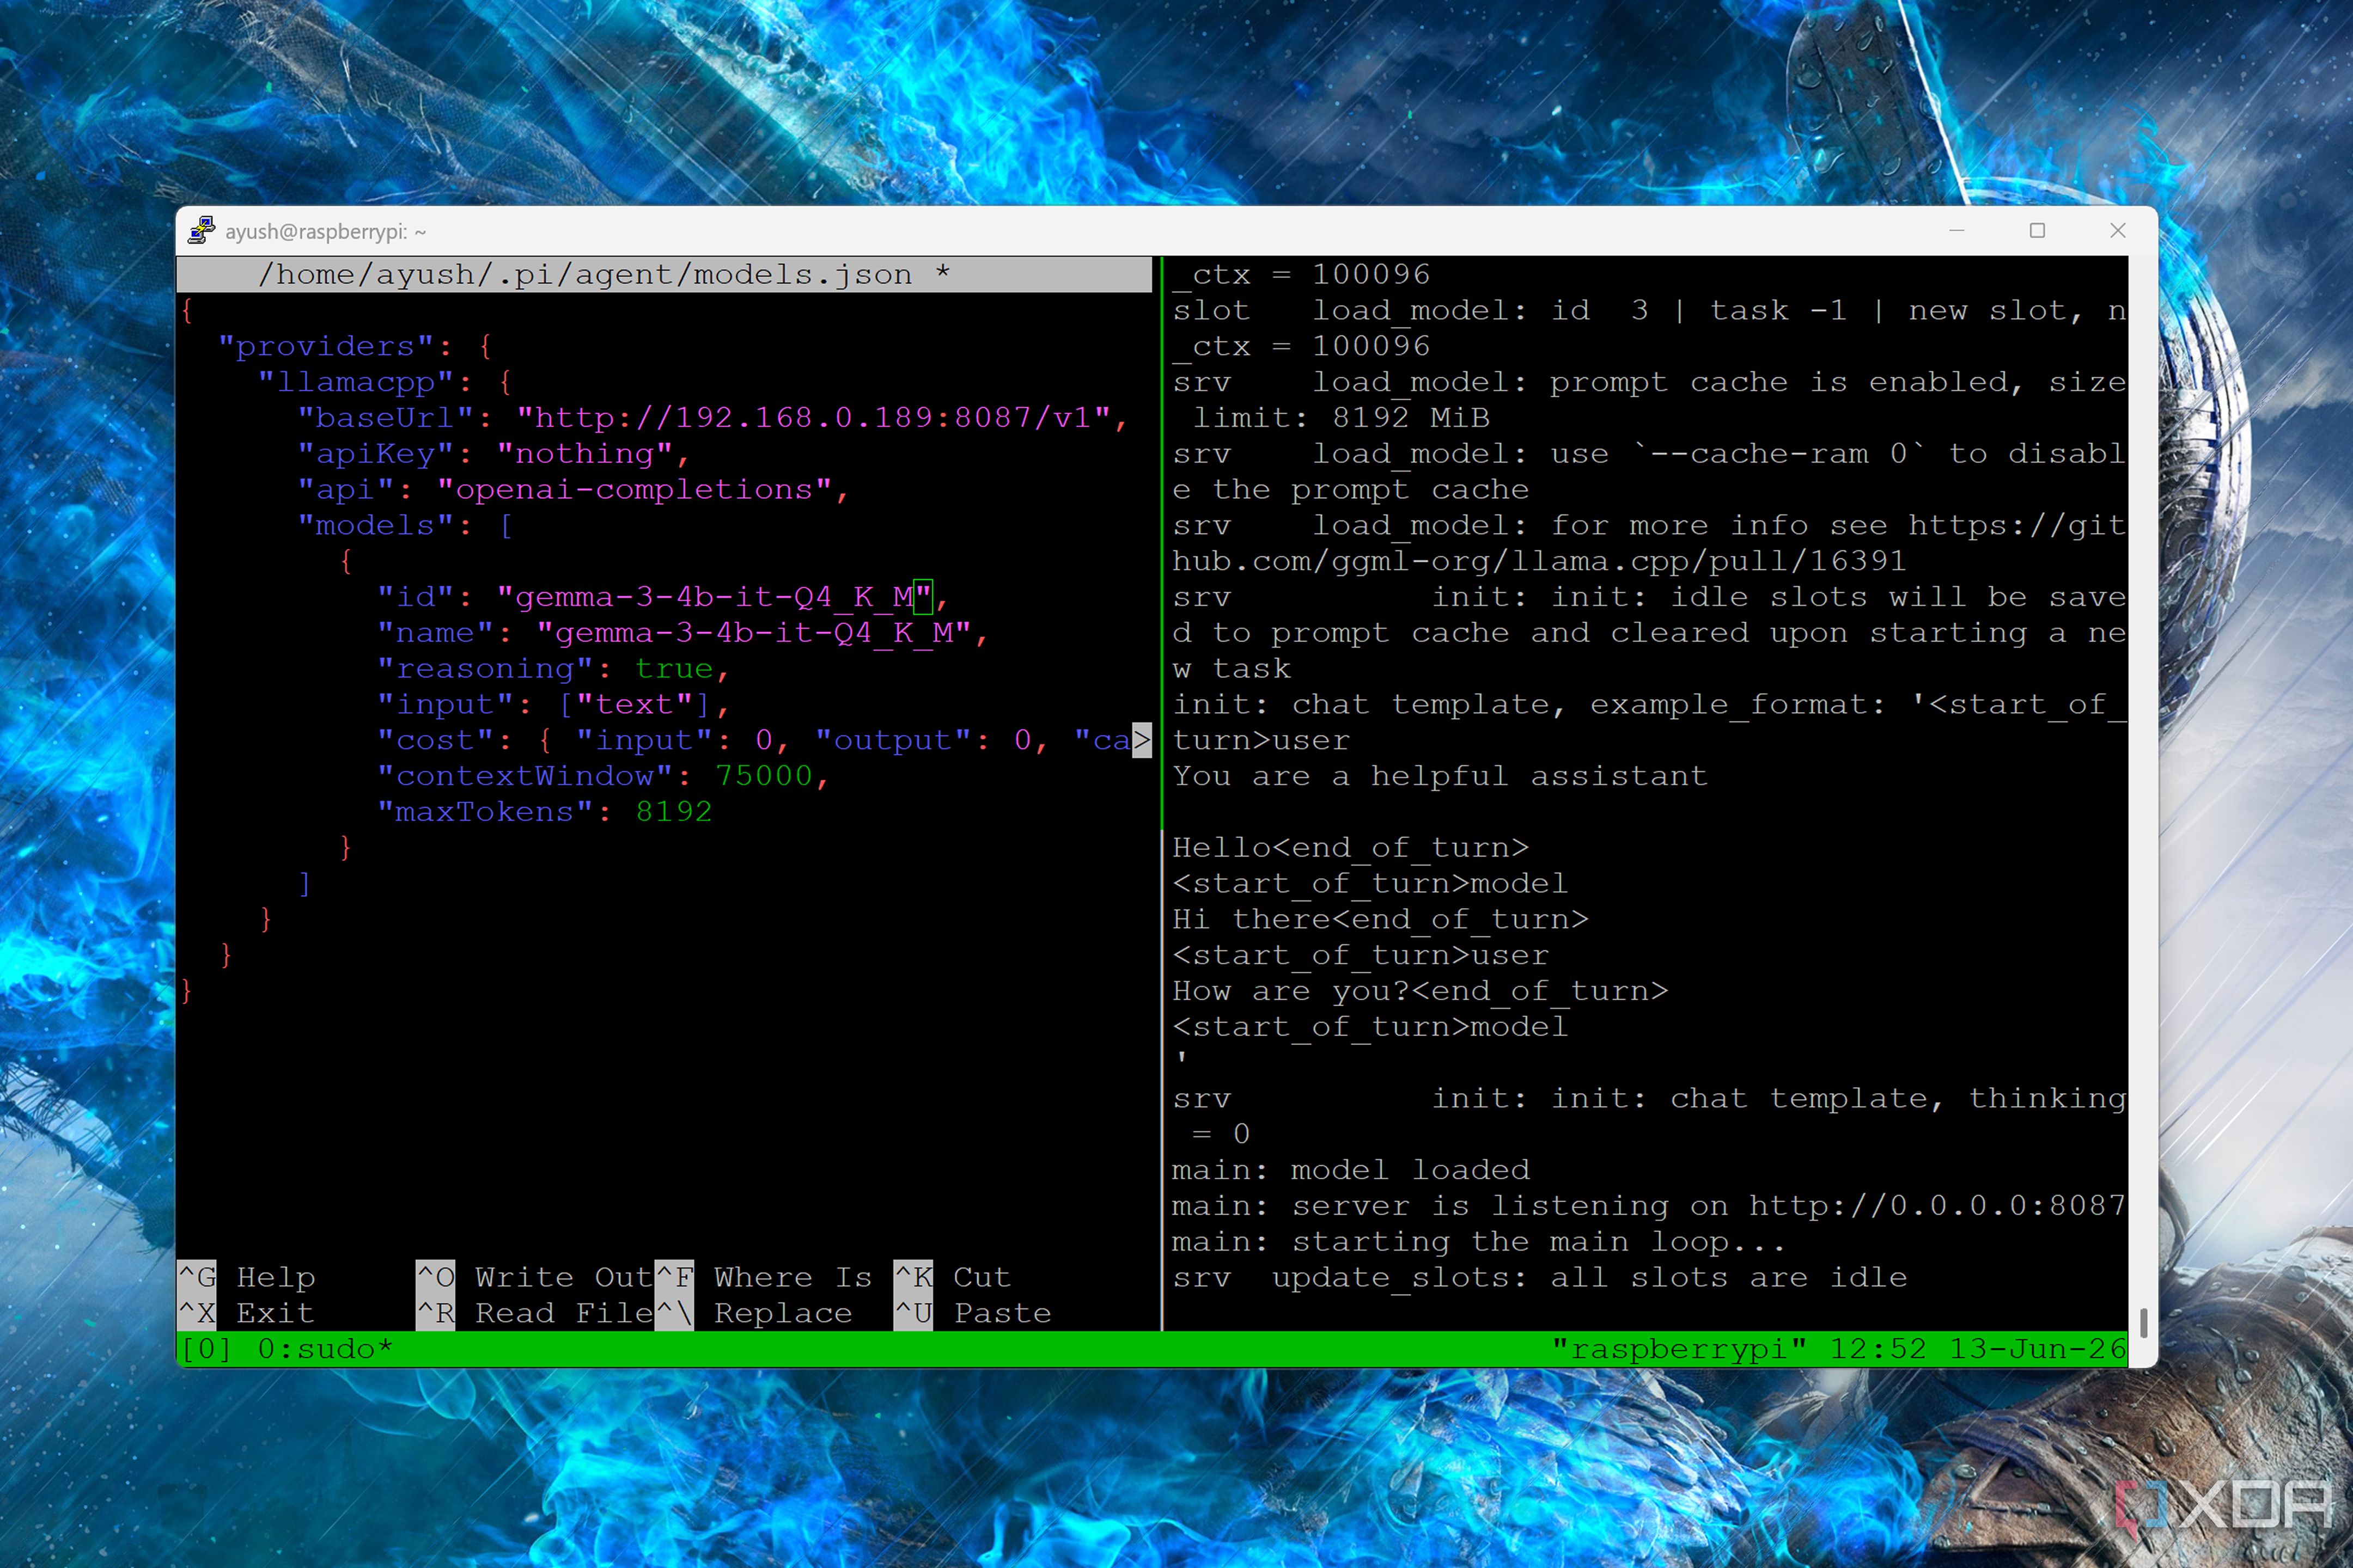Click the ^O Write Out shortcut
This screenshot has height=1568, width=2353.
tap(534, 1277)
